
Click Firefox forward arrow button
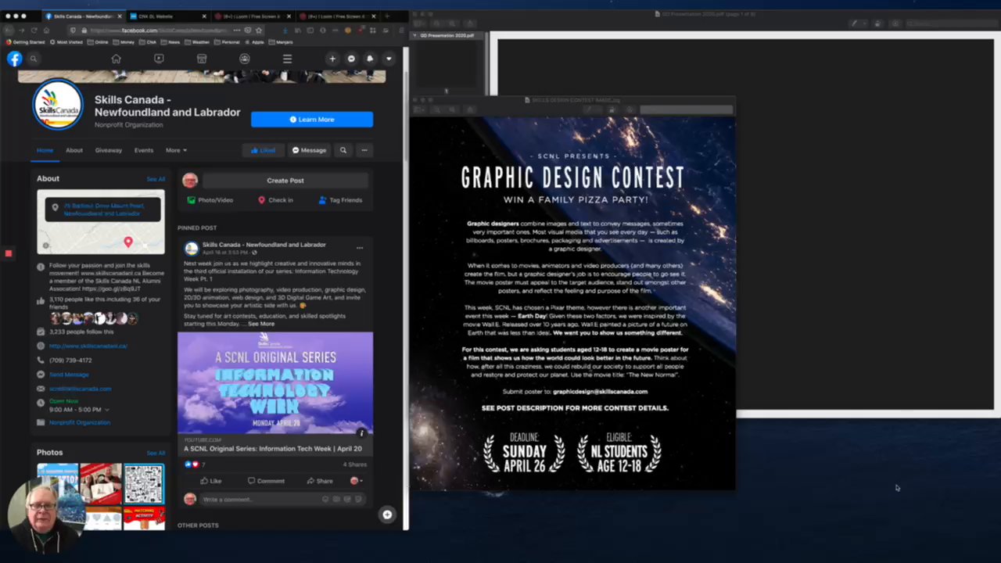pos(21,30)
